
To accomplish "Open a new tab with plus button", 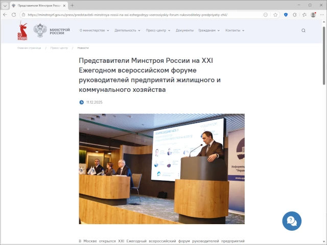I will (x=72, y=6).
